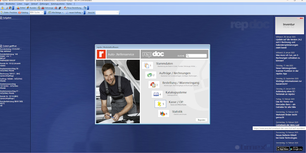Expand the KBA-Suche combo box

pyautogui.click(x=42, y=12)
